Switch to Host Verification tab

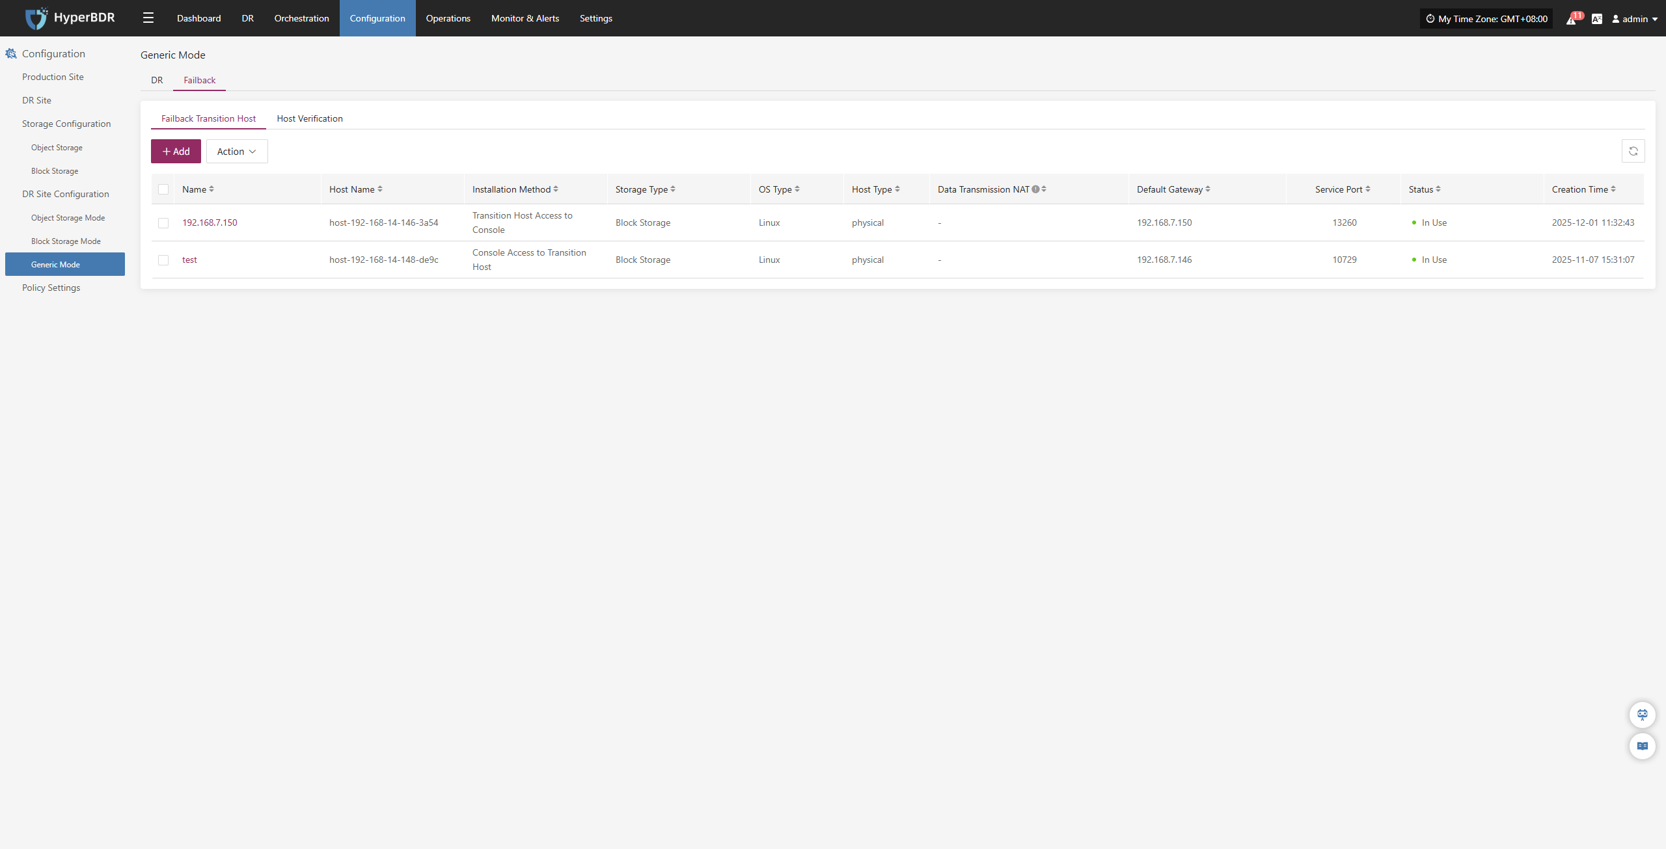coord(310,118)
